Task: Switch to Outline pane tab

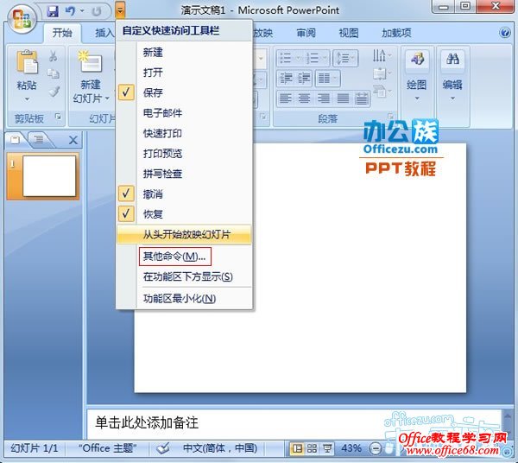Action: [x=39, y=140]
